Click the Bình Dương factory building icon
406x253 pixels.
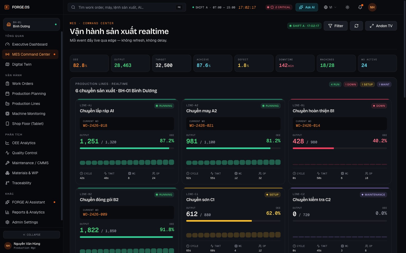point(9,24)
